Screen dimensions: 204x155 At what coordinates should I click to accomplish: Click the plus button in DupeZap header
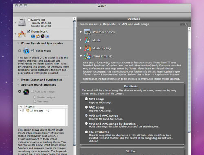tap(186, 24)
